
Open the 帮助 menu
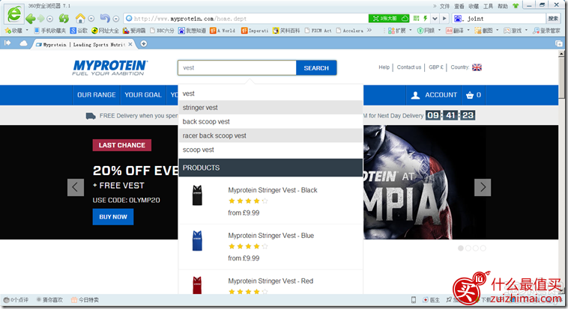503,6
